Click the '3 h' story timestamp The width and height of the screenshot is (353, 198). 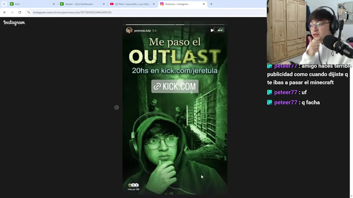pos(154,31)
